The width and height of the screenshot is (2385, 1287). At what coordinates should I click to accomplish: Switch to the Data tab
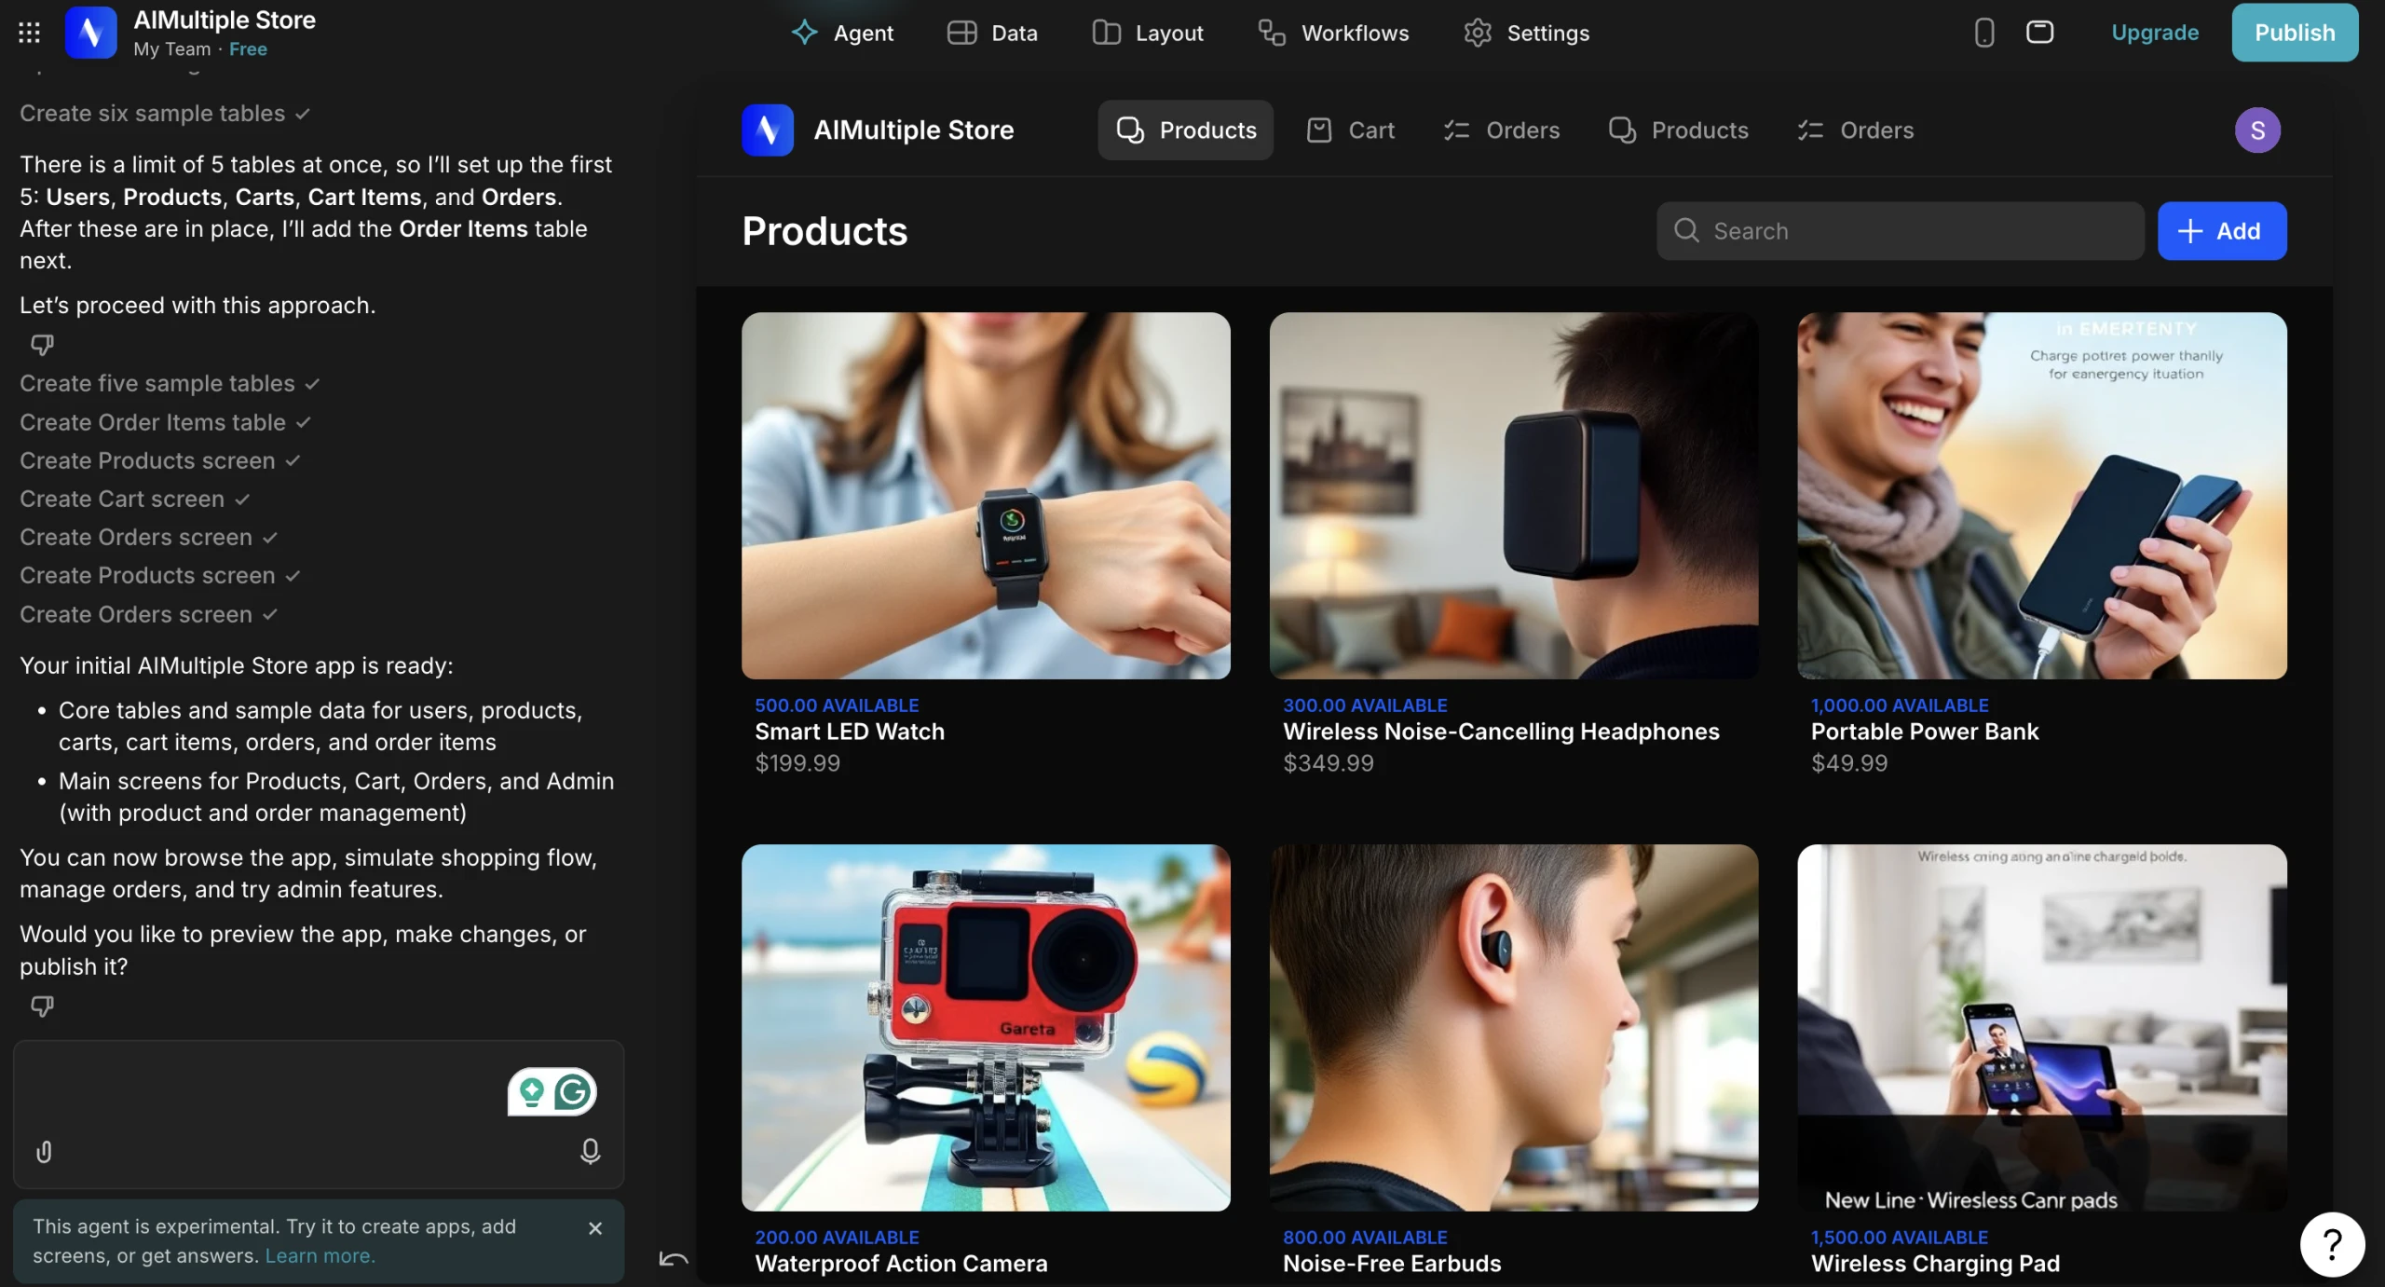(x=992, y=33)
